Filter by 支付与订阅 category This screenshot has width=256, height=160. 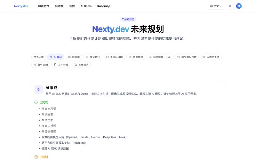114,57
